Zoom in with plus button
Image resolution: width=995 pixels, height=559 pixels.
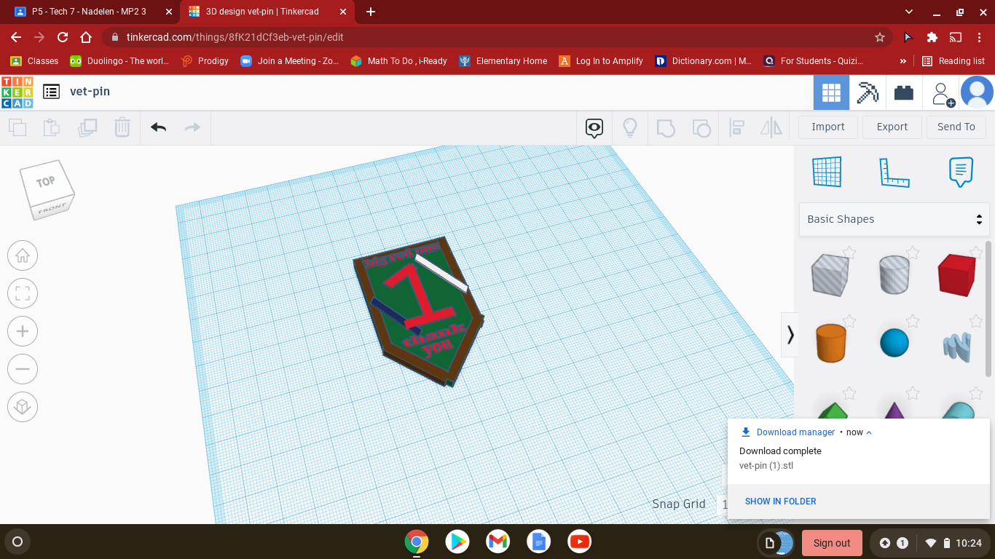point(23,332)
